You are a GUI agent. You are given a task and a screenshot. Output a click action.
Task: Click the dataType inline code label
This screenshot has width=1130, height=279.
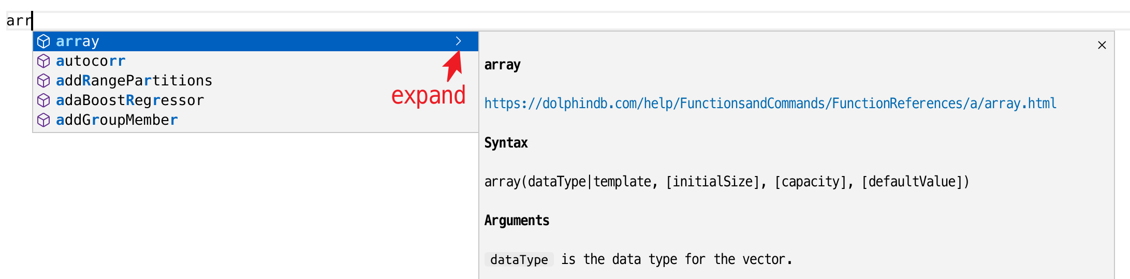pyautogui.click(x=519, y=259)
